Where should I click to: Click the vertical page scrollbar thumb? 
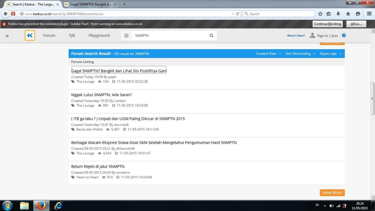pyautogui.click(x=373, y=99)
